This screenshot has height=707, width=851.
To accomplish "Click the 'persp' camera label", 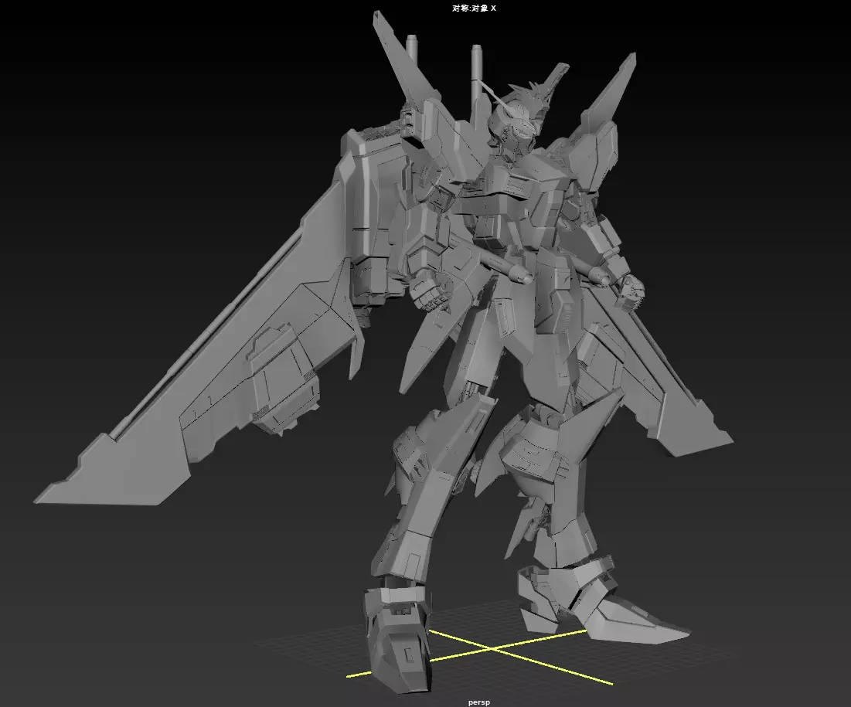I will (x=478, y=702).
